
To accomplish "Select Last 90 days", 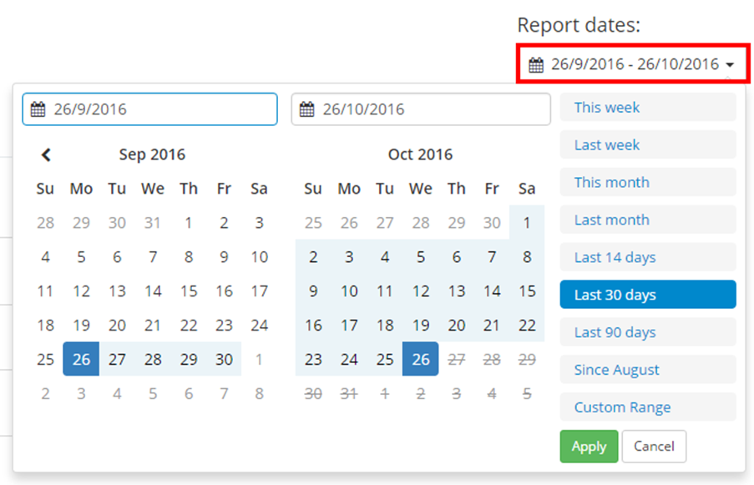I will click(647, 332).
